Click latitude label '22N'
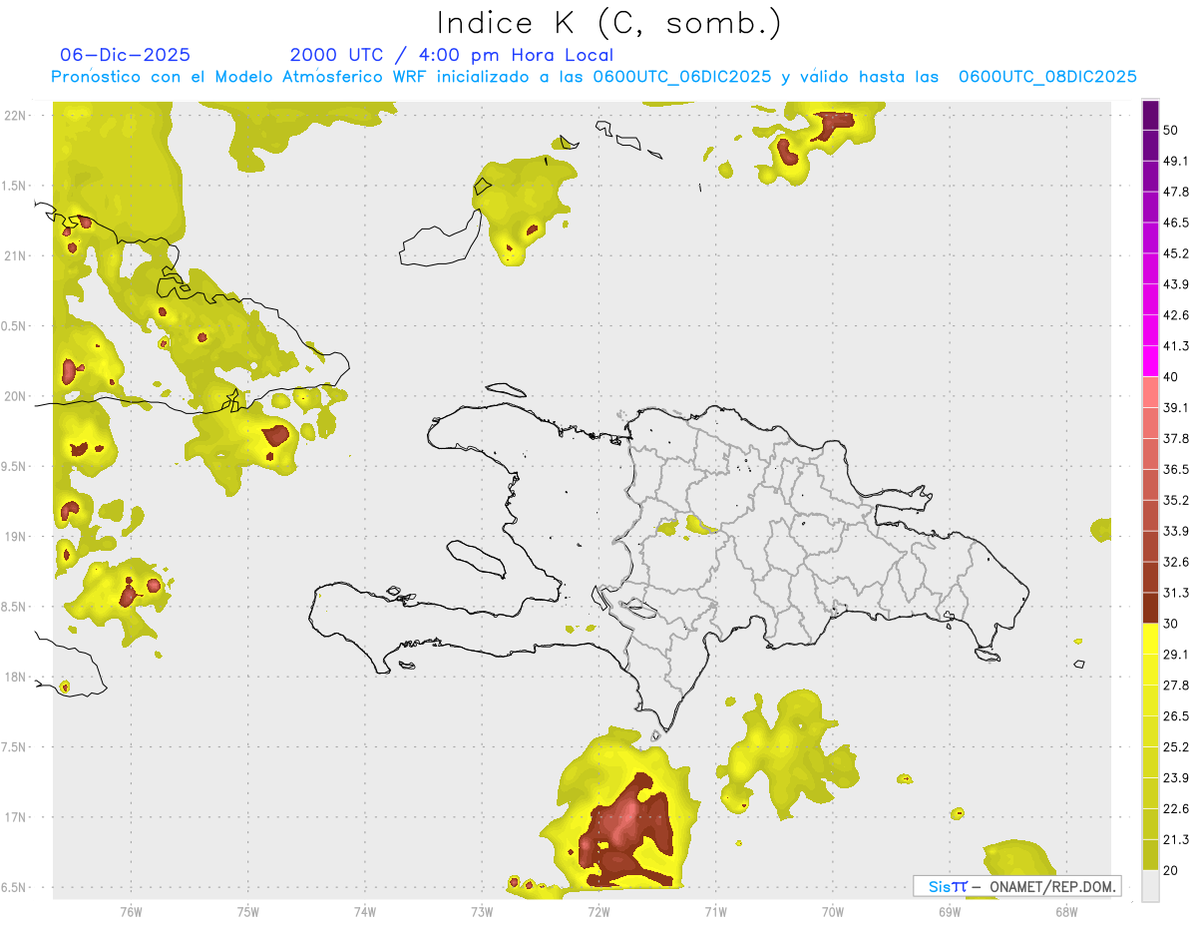 coord(16,115)
